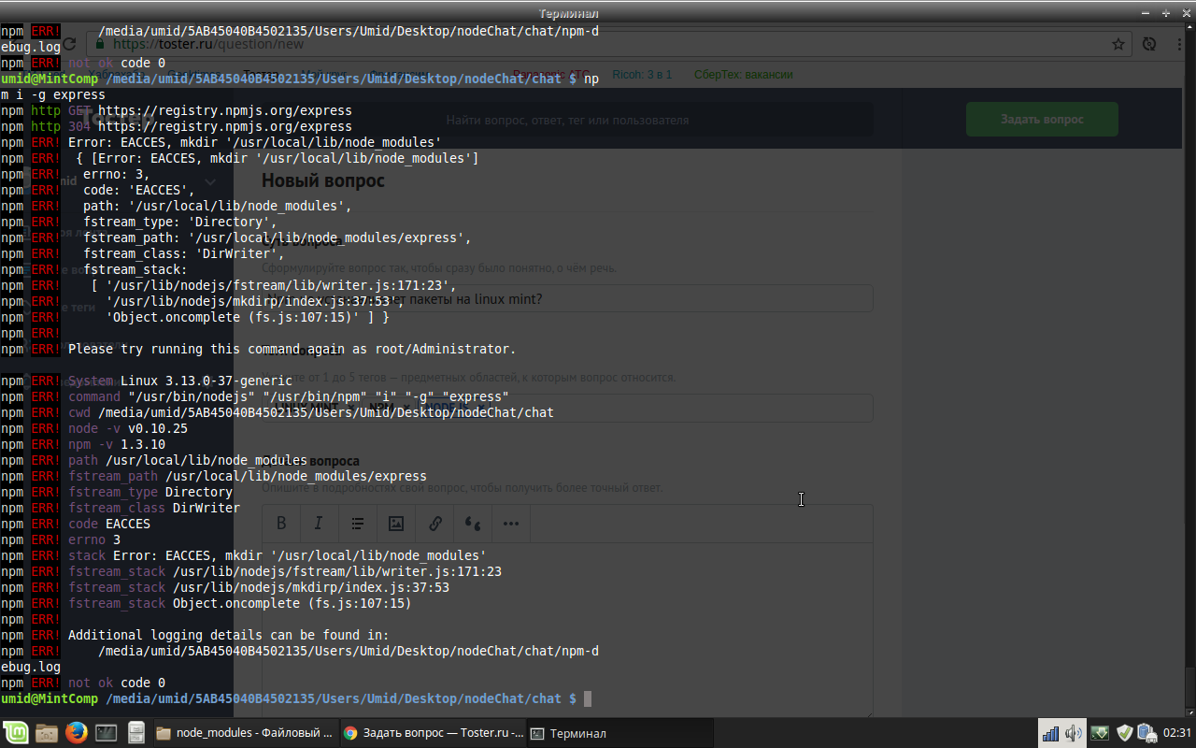
Task: Click the line 'npm -v 1.3.10'
Action: [117, 444]
